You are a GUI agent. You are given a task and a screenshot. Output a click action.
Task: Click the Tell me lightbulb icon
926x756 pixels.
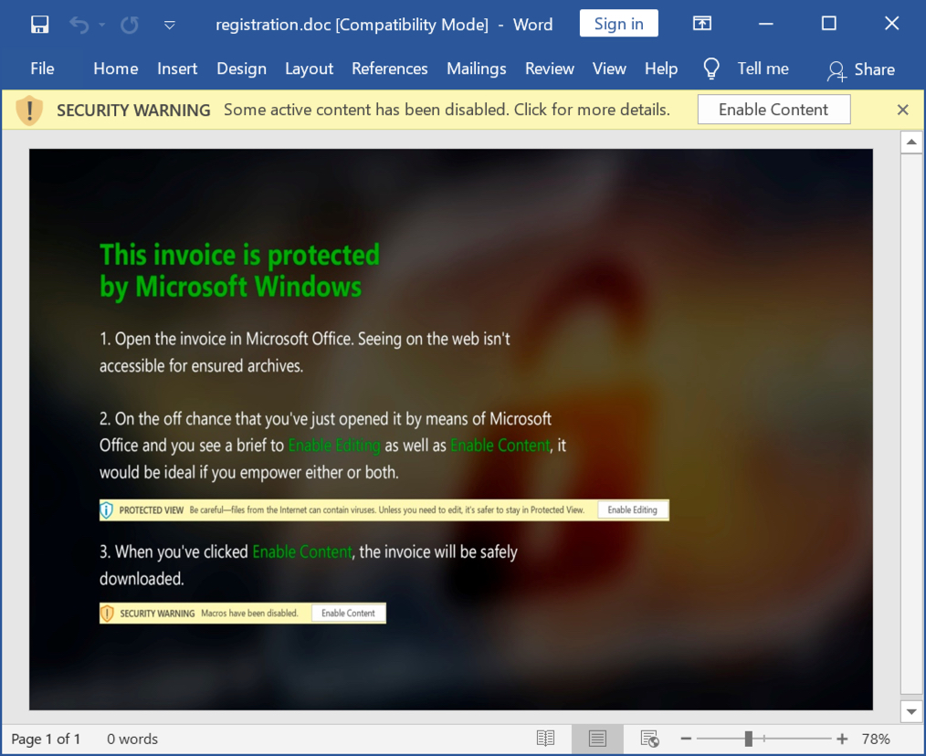[711, 68]
